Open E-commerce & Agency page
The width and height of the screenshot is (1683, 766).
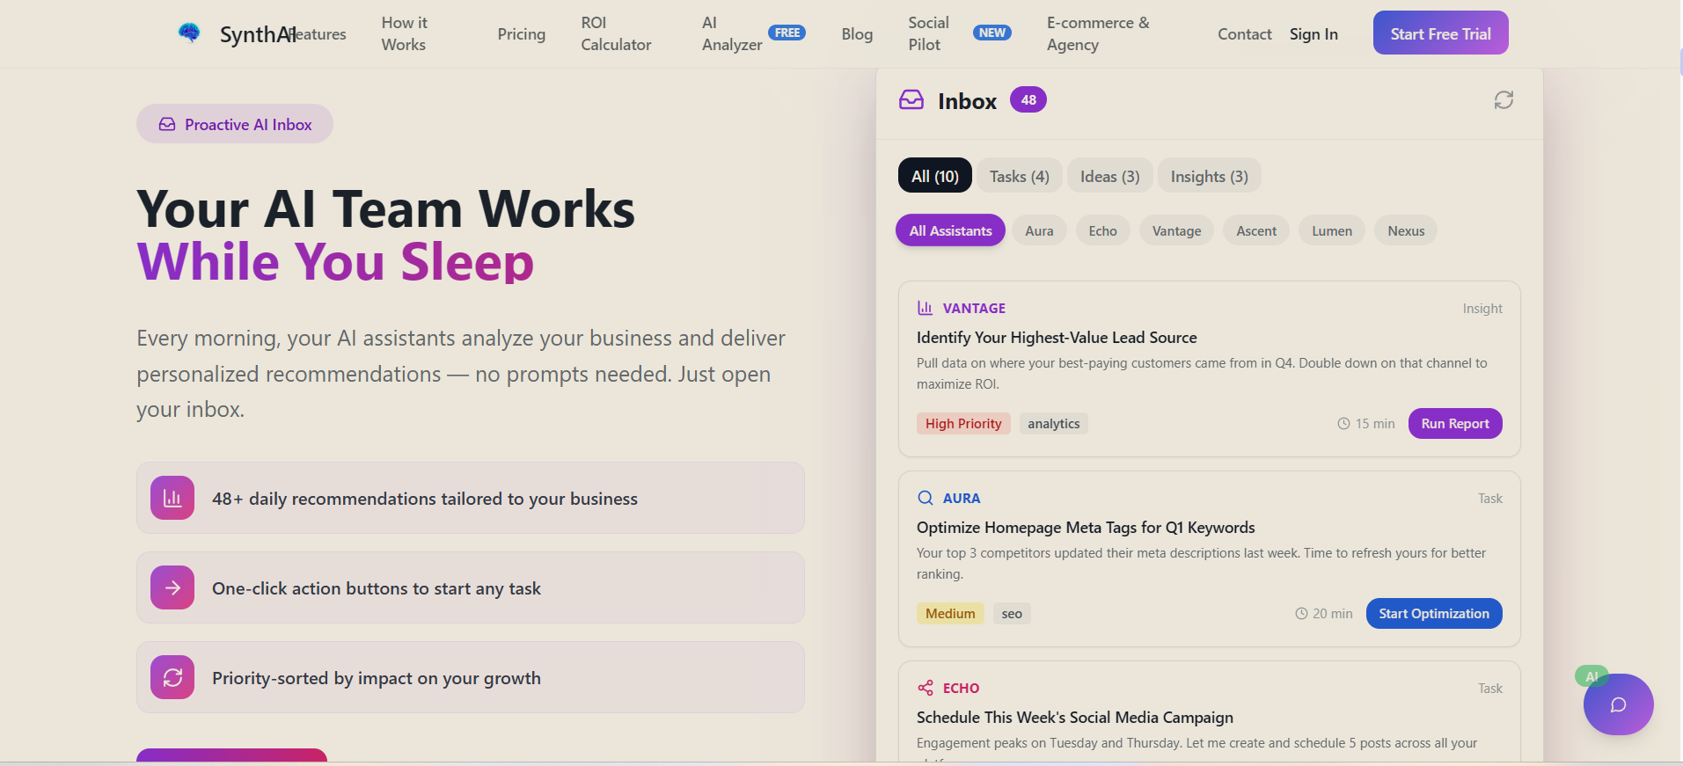[1098, 33]
